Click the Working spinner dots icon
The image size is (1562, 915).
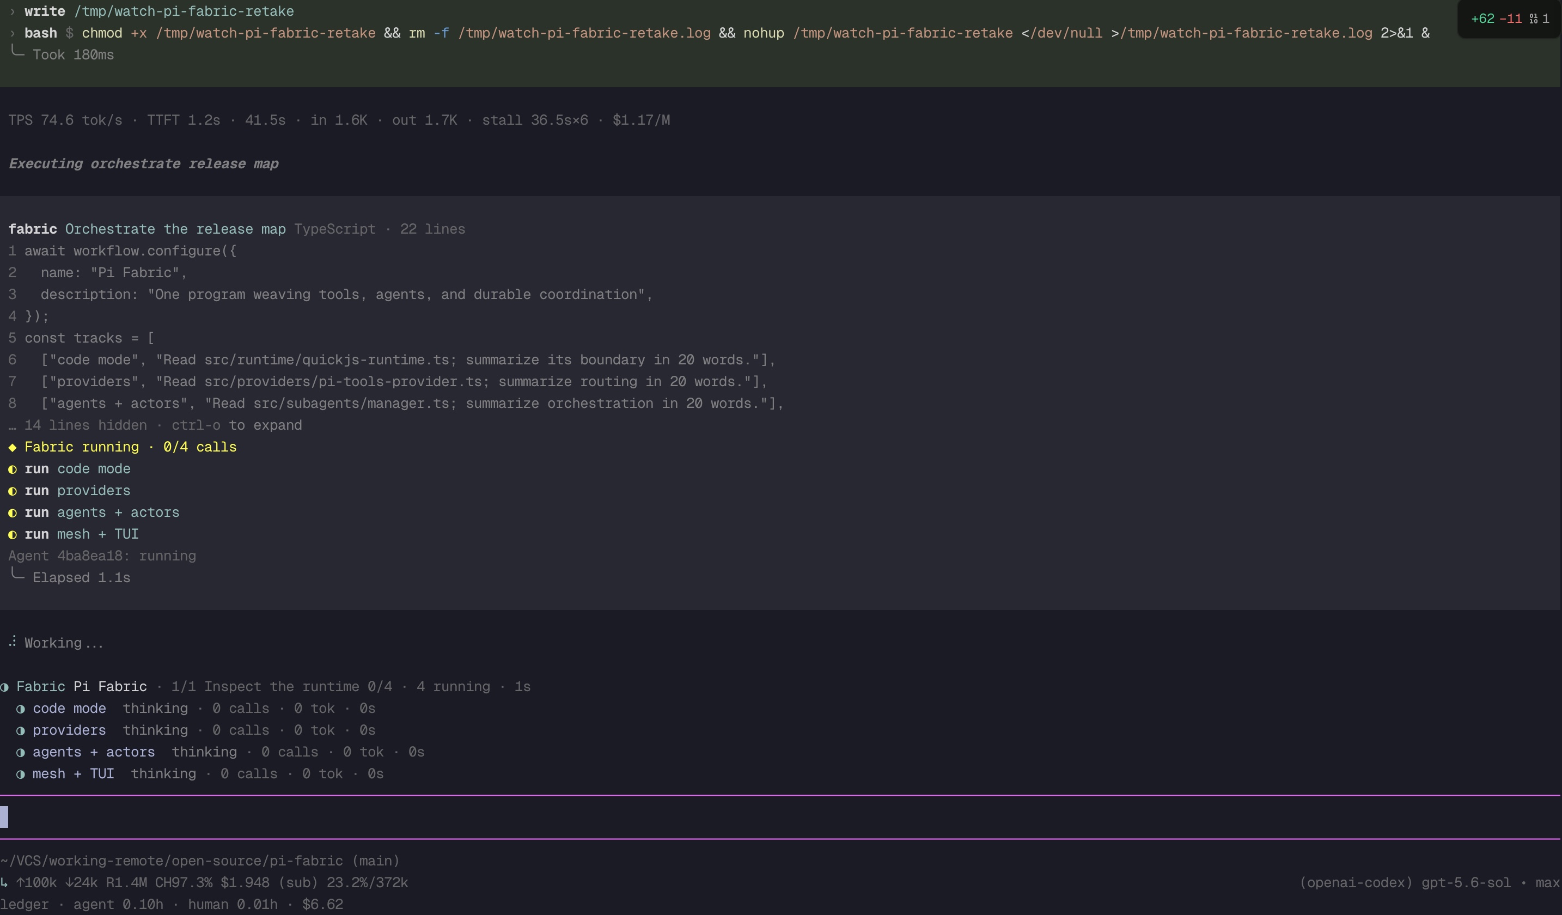point(13,642)
